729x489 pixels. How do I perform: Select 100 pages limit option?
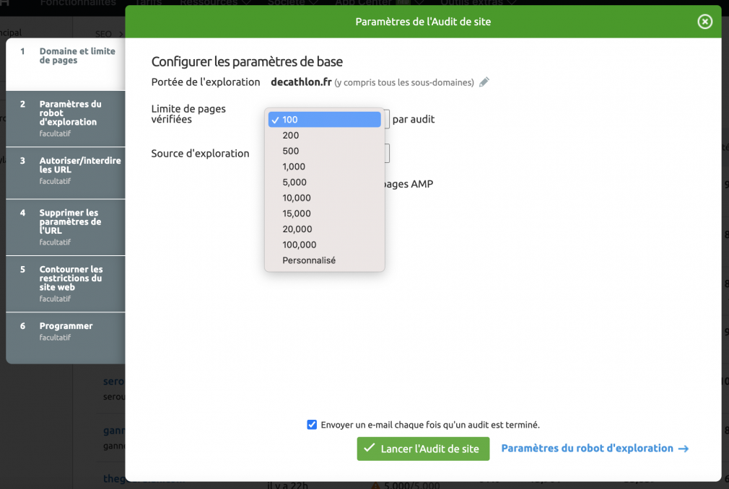[325, 119]
